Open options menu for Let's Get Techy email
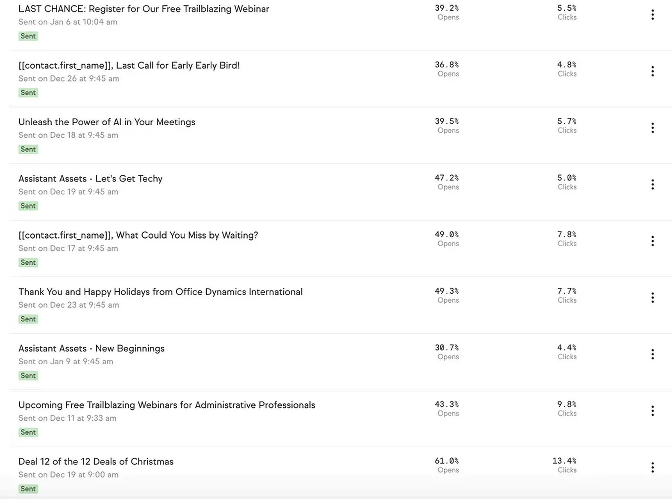672x499 pixels. point(652,185)
